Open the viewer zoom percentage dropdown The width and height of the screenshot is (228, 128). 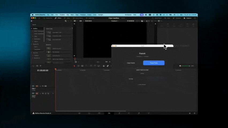(x=81, y=21)
